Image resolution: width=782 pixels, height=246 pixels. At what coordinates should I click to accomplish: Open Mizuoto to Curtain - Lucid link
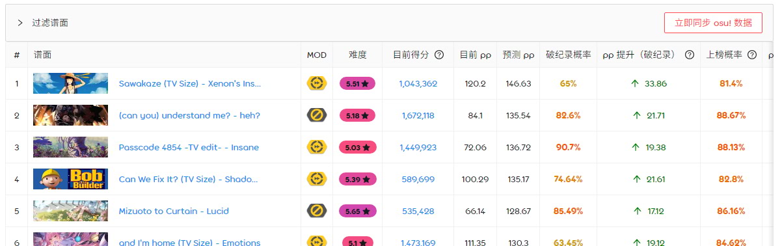(x=174, y=211)
